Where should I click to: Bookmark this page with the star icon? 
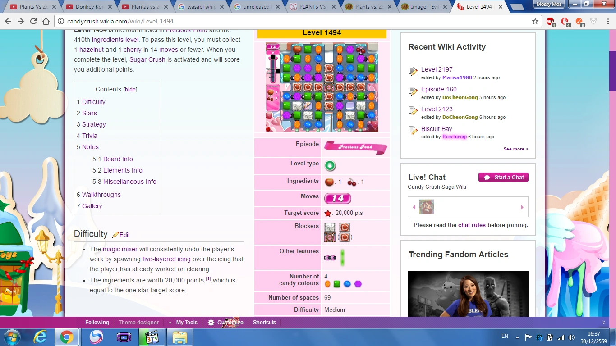535,21
